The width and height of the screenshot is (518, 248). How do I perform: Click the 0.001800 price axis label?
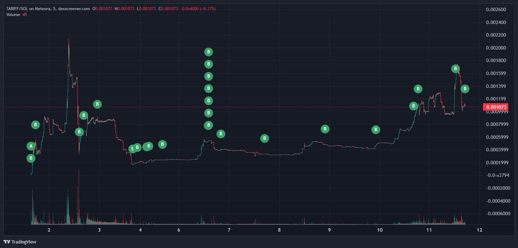point(496,61)
